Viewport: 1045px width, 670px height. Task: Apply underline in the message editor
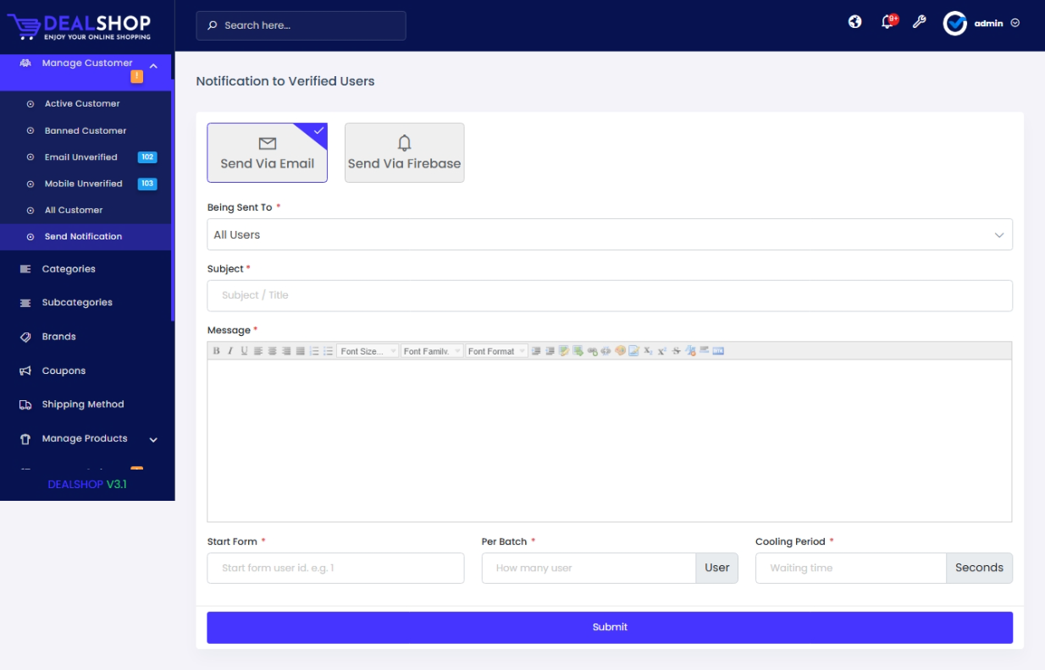coord(244,351)
